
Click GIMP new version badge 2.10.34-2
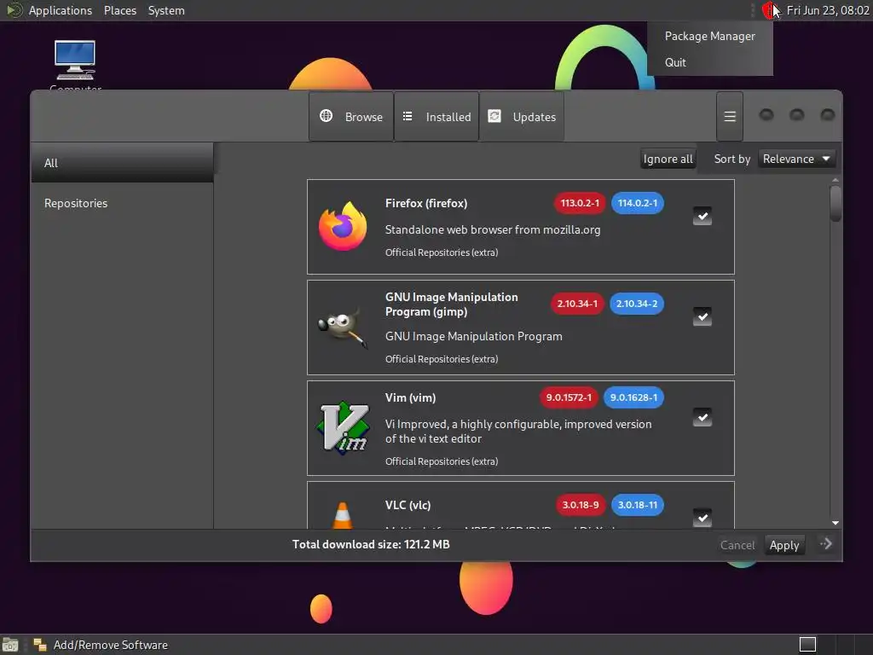(x=636, y=304)
